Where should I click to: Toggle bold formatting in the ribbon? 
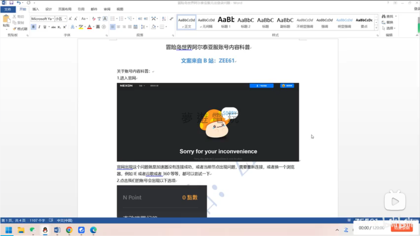point(33,27)
